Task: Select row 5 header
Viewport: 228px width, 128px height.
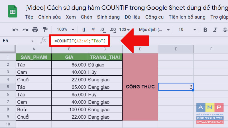Action: point(8,87)
